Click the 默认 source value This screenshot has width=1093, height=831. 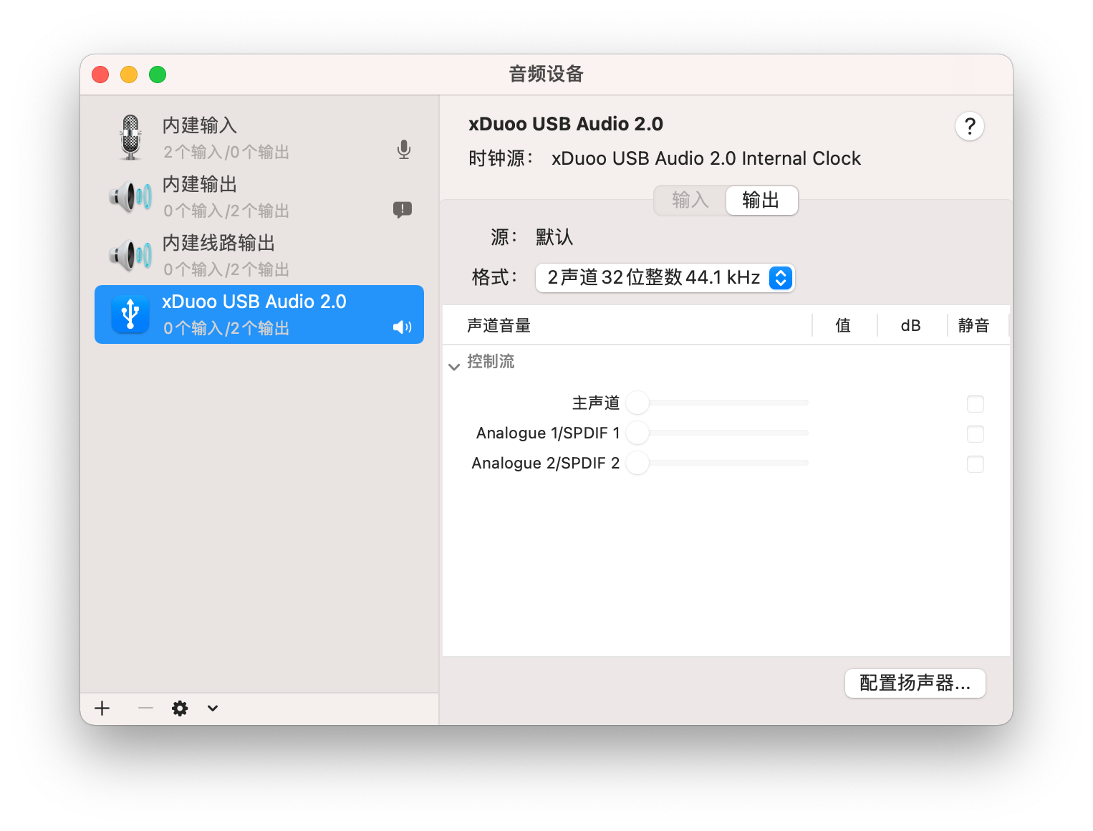point(554,237)
